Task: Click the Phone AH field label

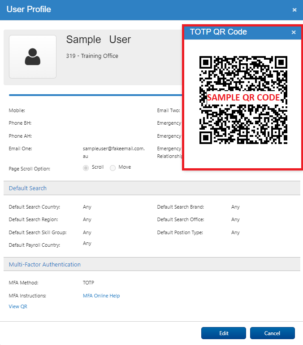Action: [x=20, y=136]
